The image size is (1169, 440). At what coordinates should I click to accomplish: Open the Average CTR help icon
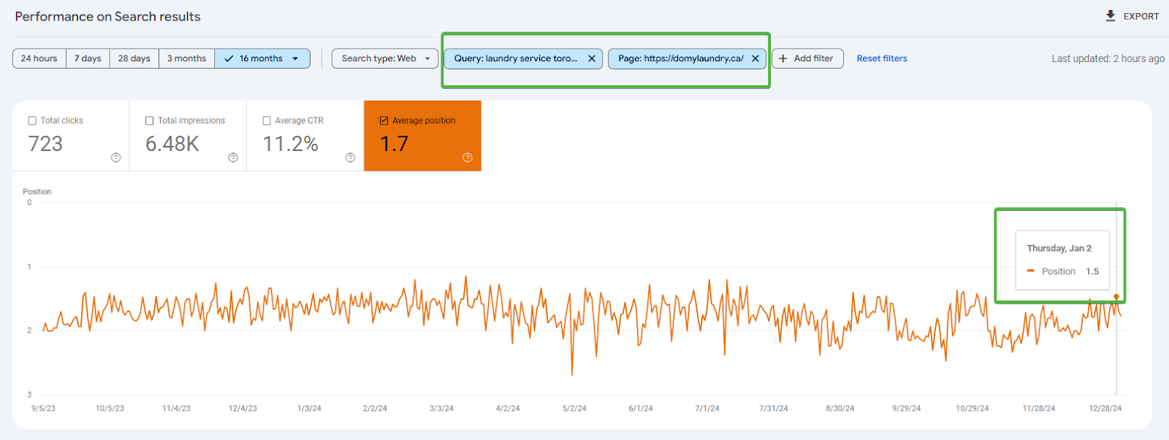[x=350, y=158]
